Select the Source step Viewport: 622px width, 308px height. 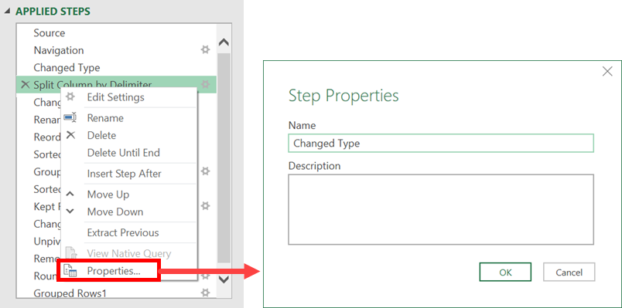click(50, 33)
